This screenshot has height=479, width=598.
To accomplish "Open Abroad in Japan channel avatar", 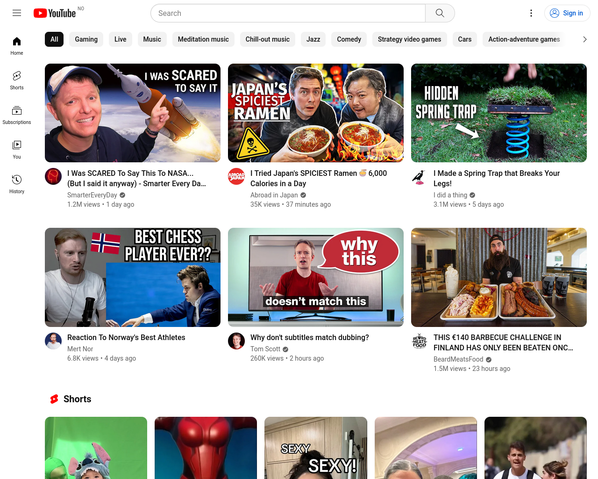I will coord(236,176).
